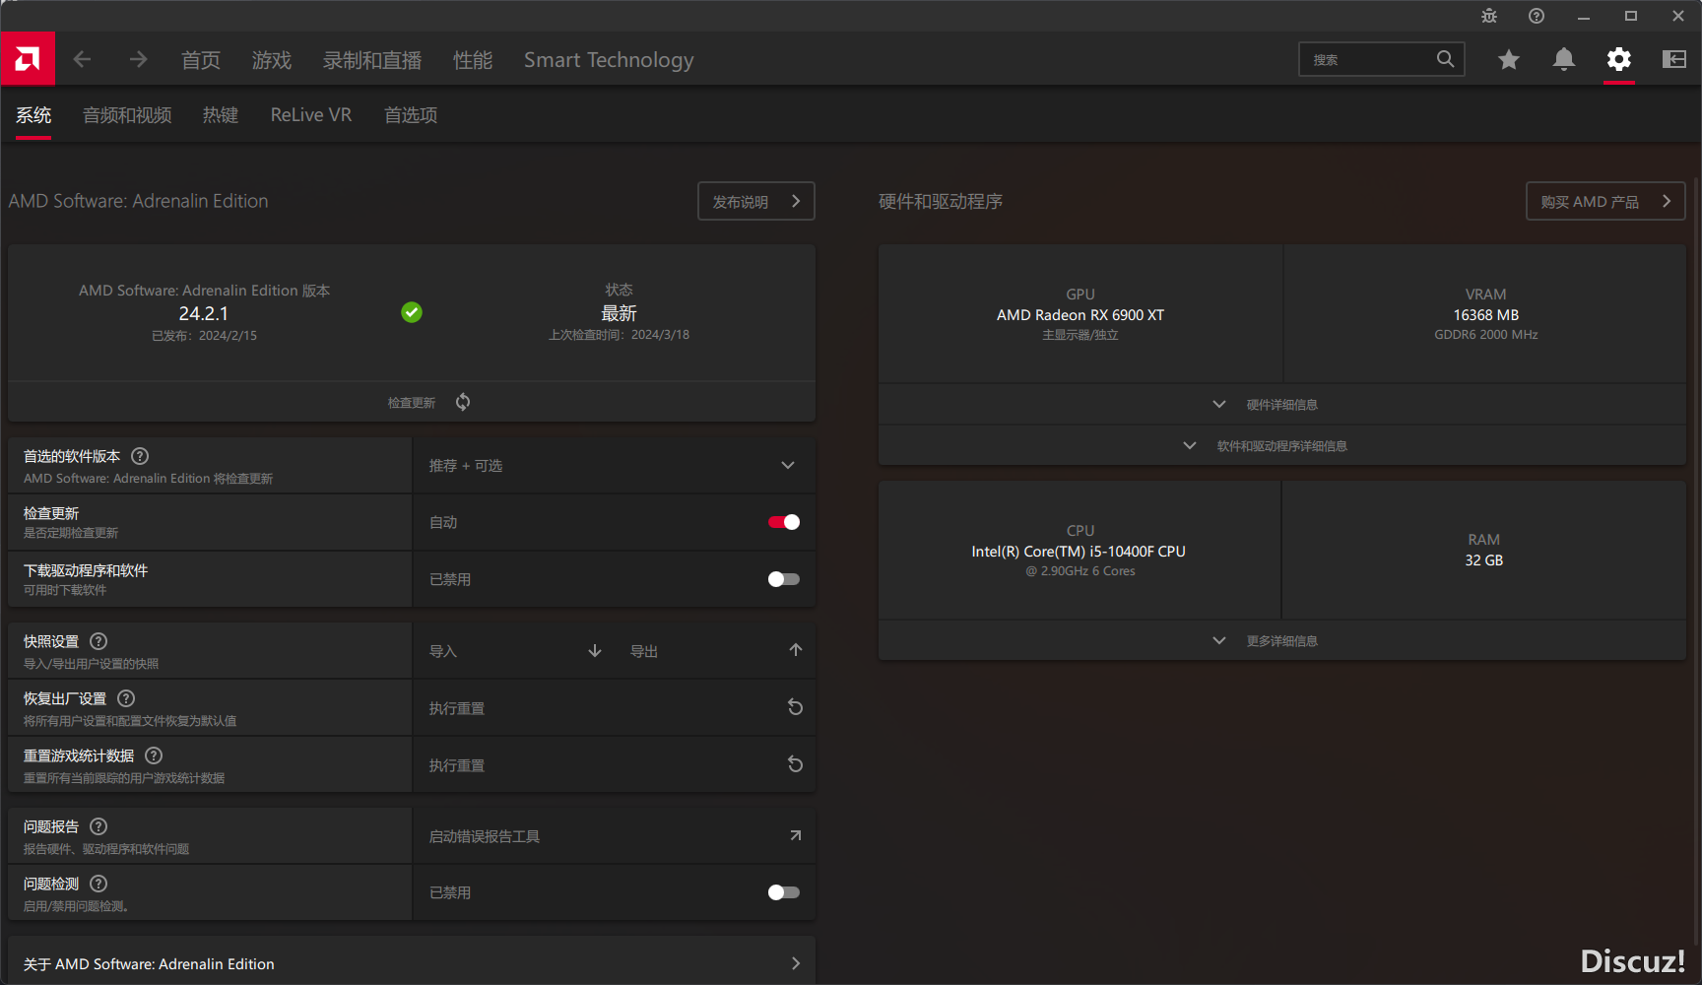Click 发布说明 button
The height and width of the screenshot is (985, 1702).
coord(756,201)
